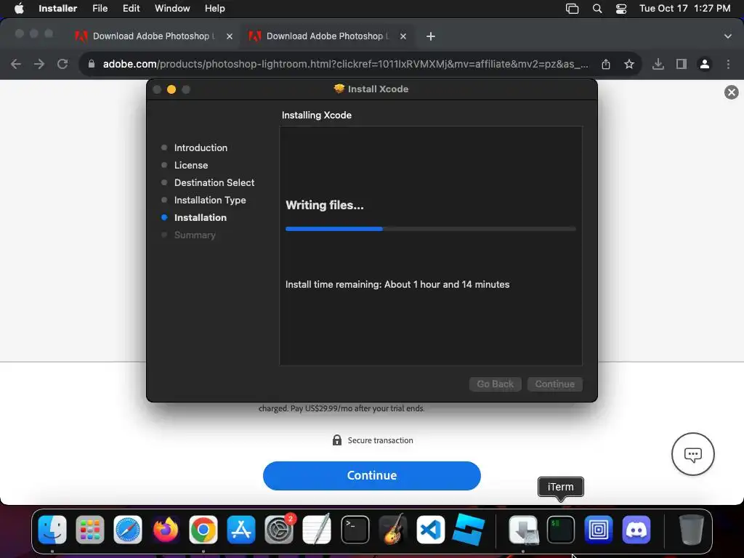Click Continue in Xcode installer
744x558 pixels.
(x=555, y=384)
